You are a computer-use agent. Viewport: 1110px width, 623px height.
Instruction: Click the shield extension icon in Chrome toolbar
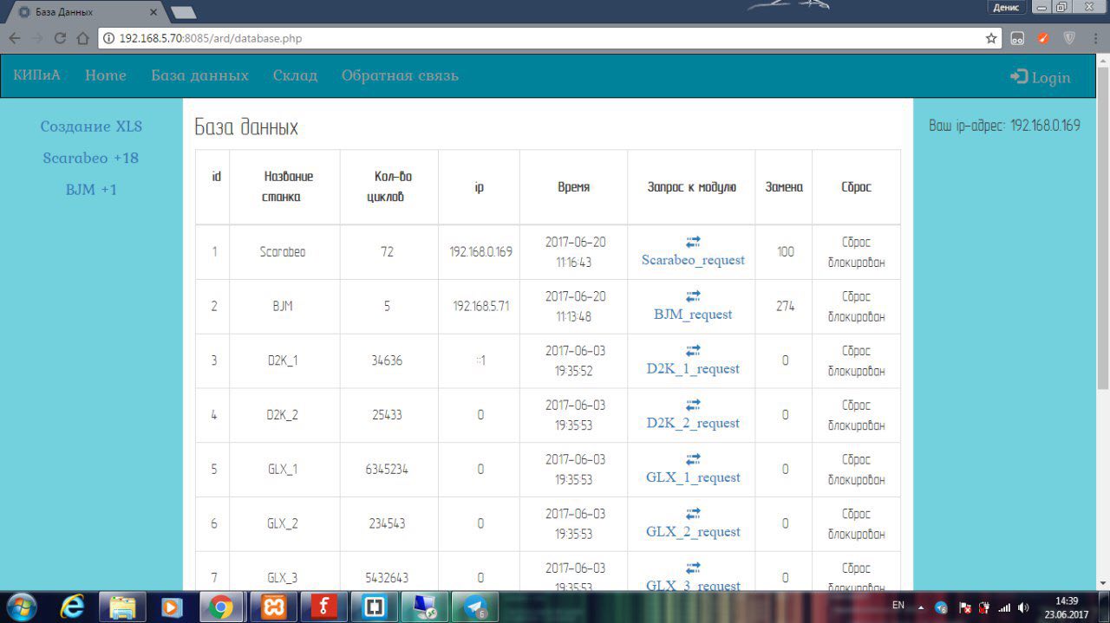pos(1069,38)
